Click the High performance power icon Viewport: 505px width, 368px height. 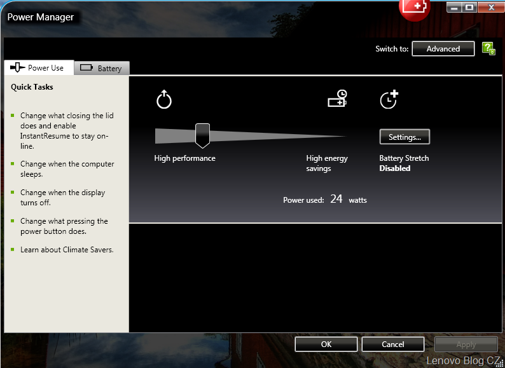coord(164,100)
